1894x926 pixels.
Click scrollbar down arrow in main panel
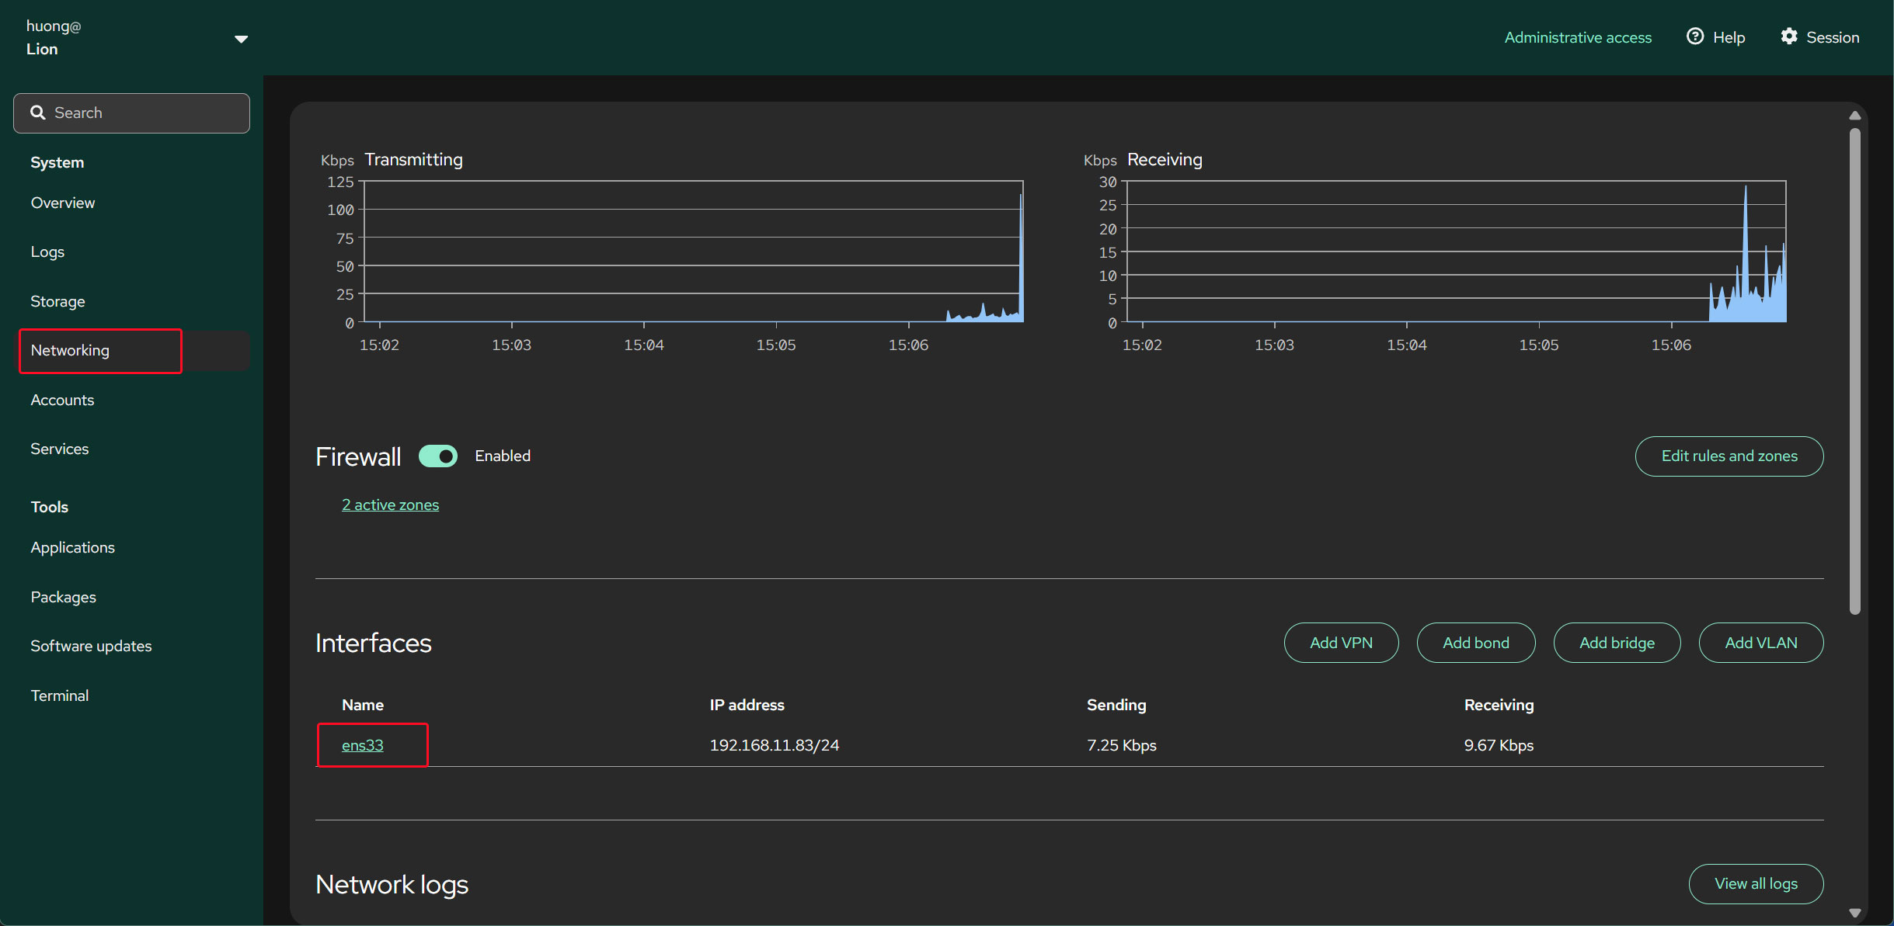pos(1854,913)
